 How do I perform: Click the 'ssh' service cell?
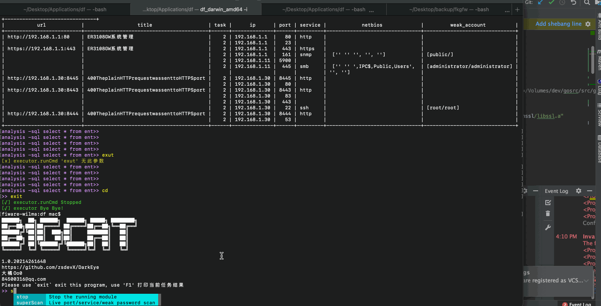(304, 108)
